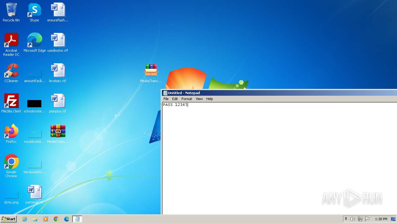
Task: Select the wouldconte desktop file
Action: pos(34,136)
